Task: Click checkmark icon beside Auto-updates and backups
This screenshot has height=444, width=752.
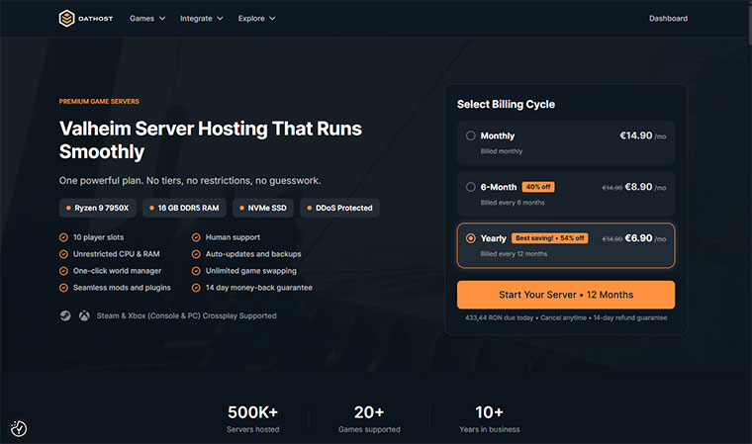Action: tap(196, 254)
